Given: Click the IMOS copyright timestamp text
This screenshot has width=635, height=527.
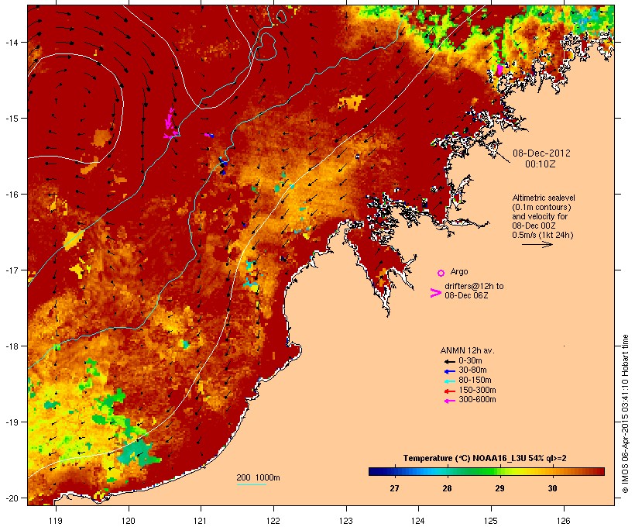Looking at the screenshot, I should coord(625,414).
